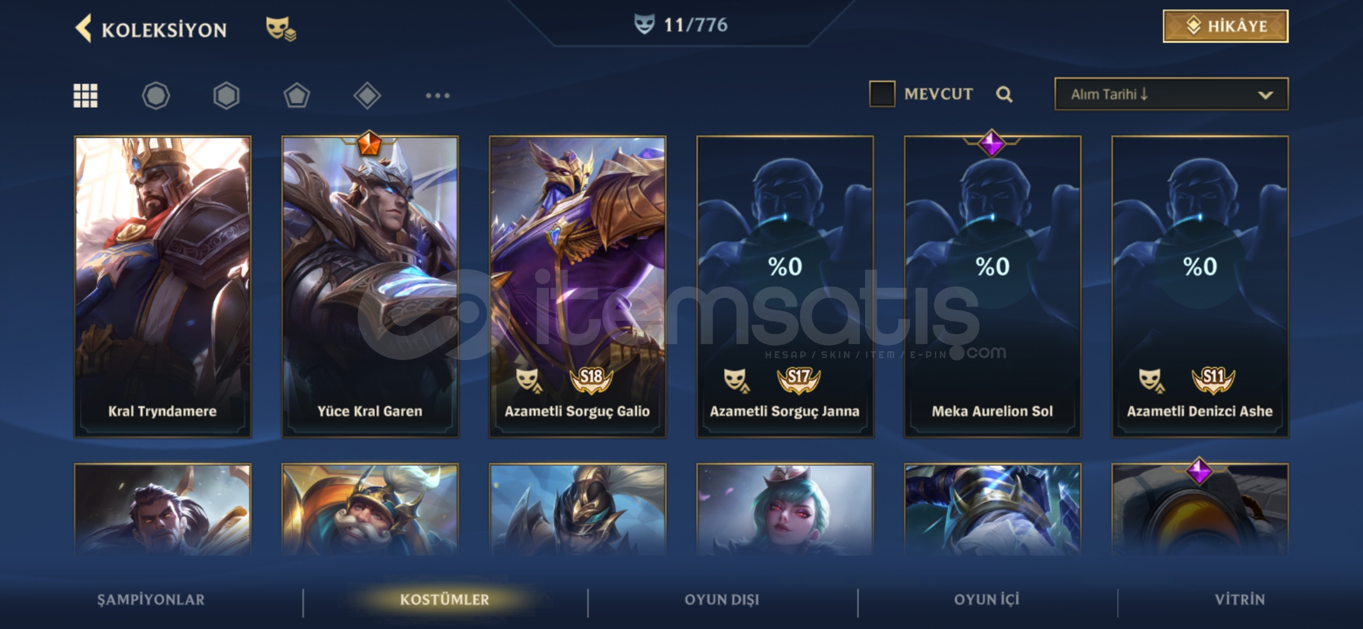Open the Yüce Kral Garen skin card
This screenshot has height=629, width=1363.
pyautogui.click(x=370, y=287)
